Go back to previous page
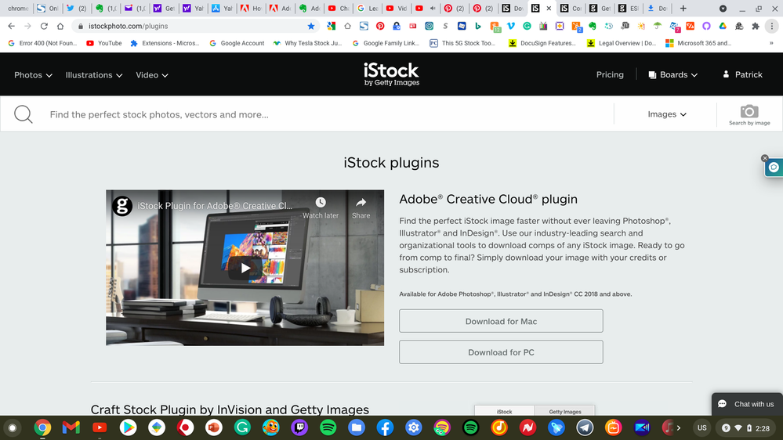Image resolution: width=783 pixels, height=440 pixels. pyautogui.click(x=12, y=26)
